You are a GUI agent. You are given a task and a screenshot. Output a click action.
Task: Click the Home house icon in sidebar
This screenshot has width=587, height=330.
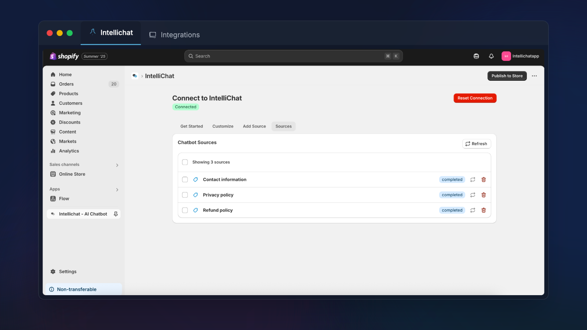click(53, 74)
